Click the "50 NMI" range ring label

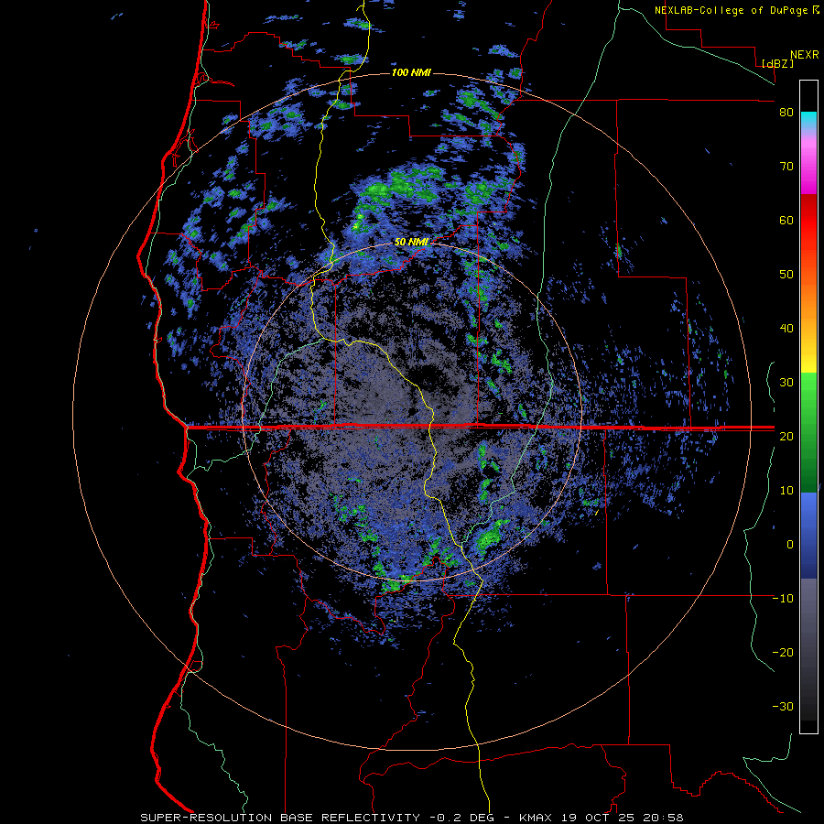pos(411,243)
